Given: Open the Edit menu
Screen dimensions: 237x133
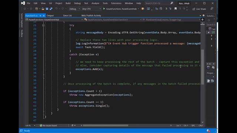Looking at the screenshot, I should 36,3.
